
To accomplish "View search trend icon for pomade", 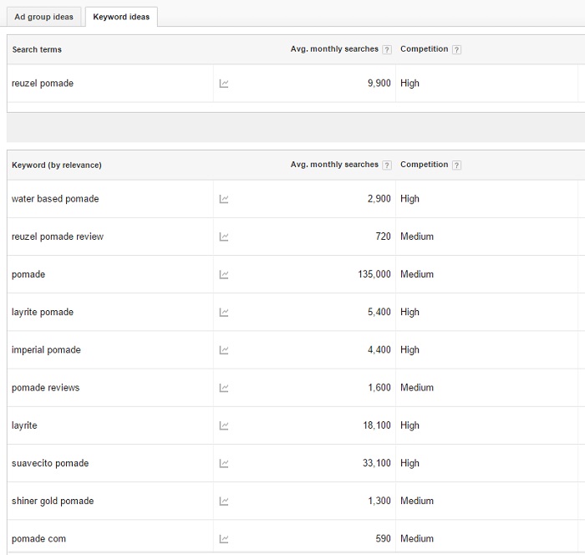I will pos(224,274).
